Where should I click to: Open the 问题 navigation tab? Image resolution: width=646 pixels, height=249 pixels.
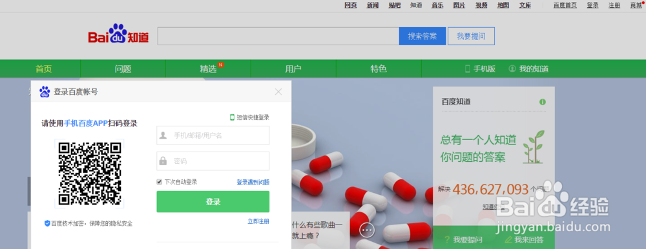(x=123, y=69)
